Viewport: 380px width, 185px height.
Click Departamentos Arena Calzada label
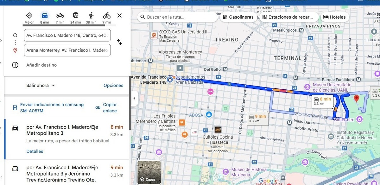[x=190, y=80]
